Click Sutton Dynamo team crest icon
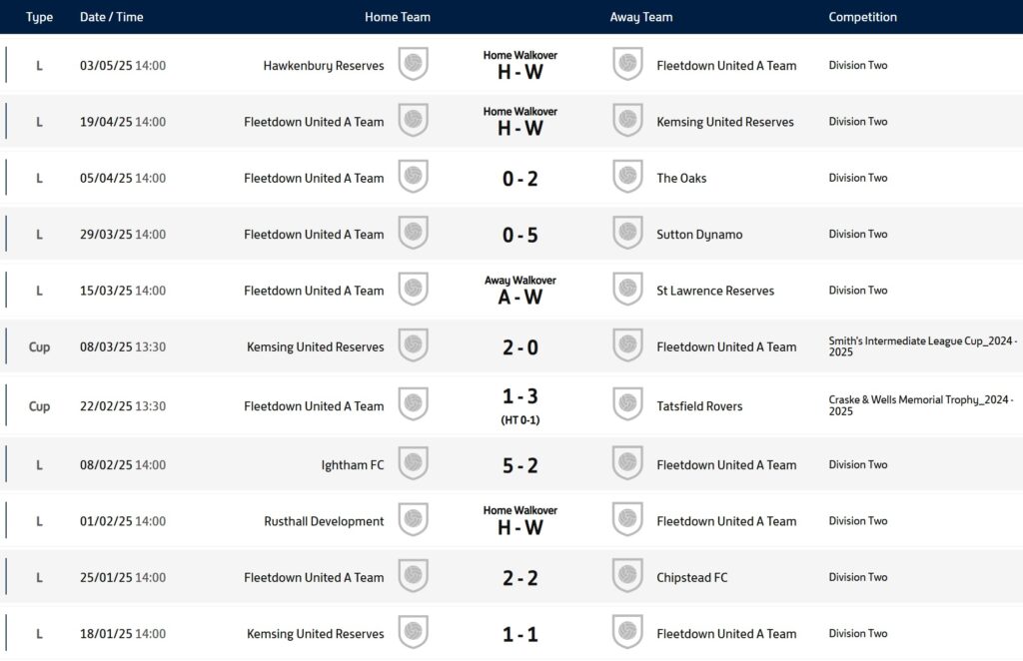The image size is (1023, 661). [x=627, y=233]
